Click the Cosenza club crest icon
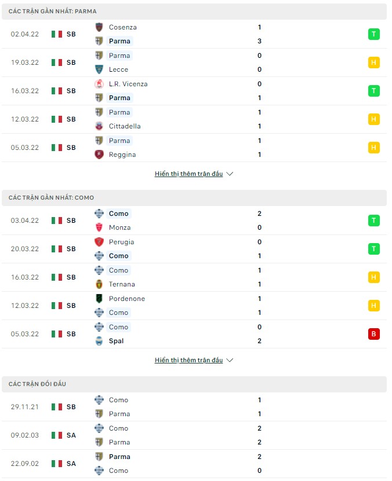The height and width of the screenshot is (481, 392). pyautogui.click(x=99, y=27)
